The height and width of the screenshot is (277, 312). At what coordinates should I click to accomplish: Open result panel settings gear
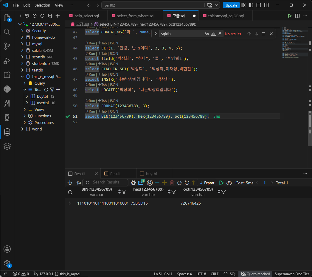pyautogui.click(x=133, y=183)
